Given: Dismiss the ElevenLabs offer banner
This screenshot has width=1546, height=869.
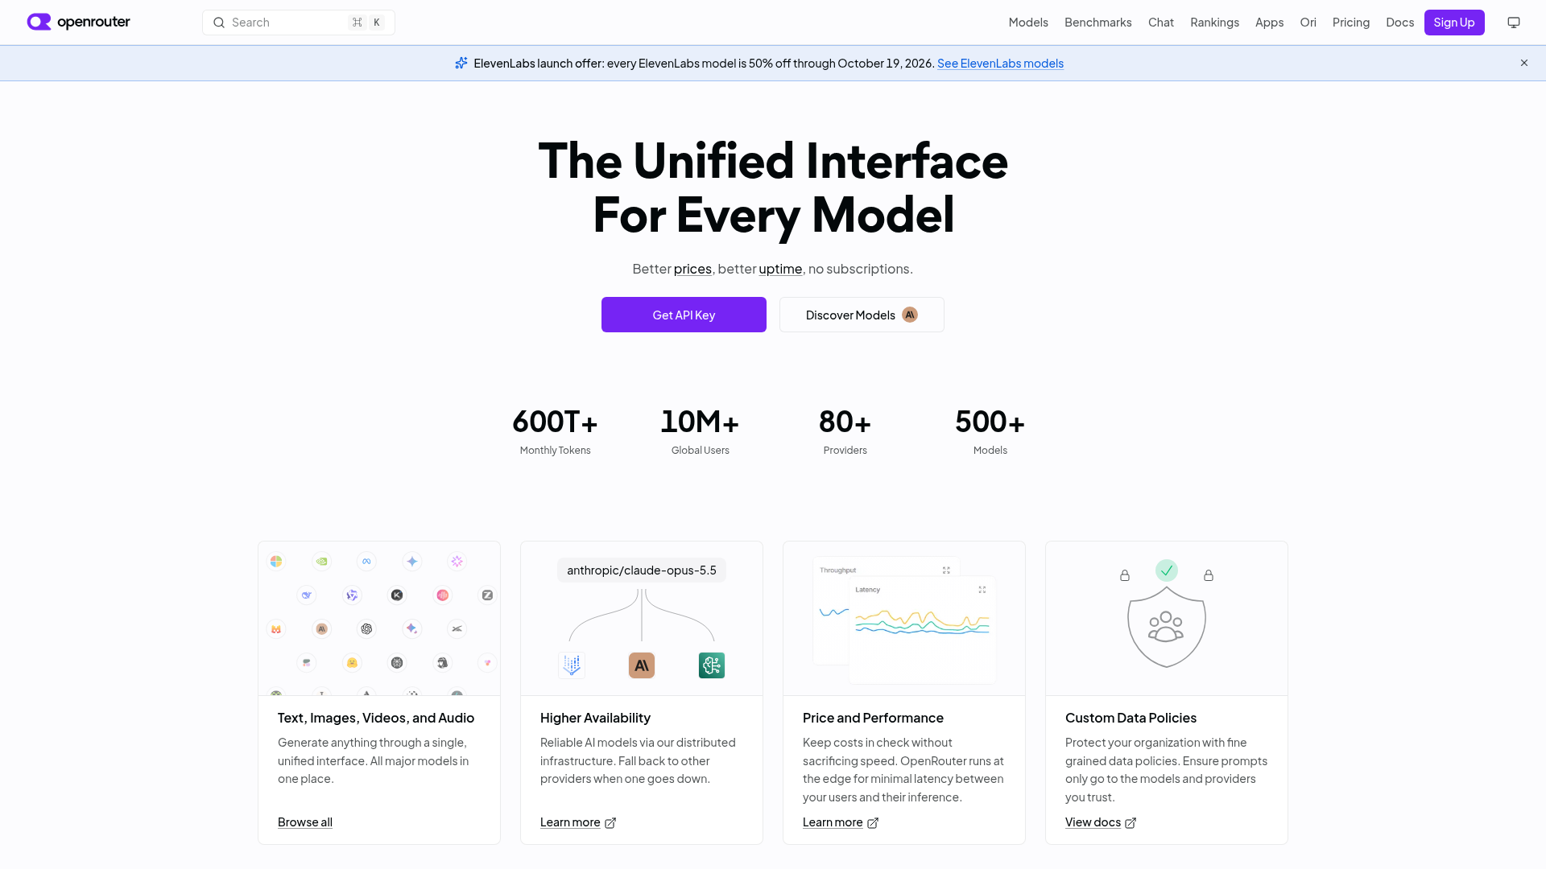Looking at the screenshot, I should [1524, 63].
